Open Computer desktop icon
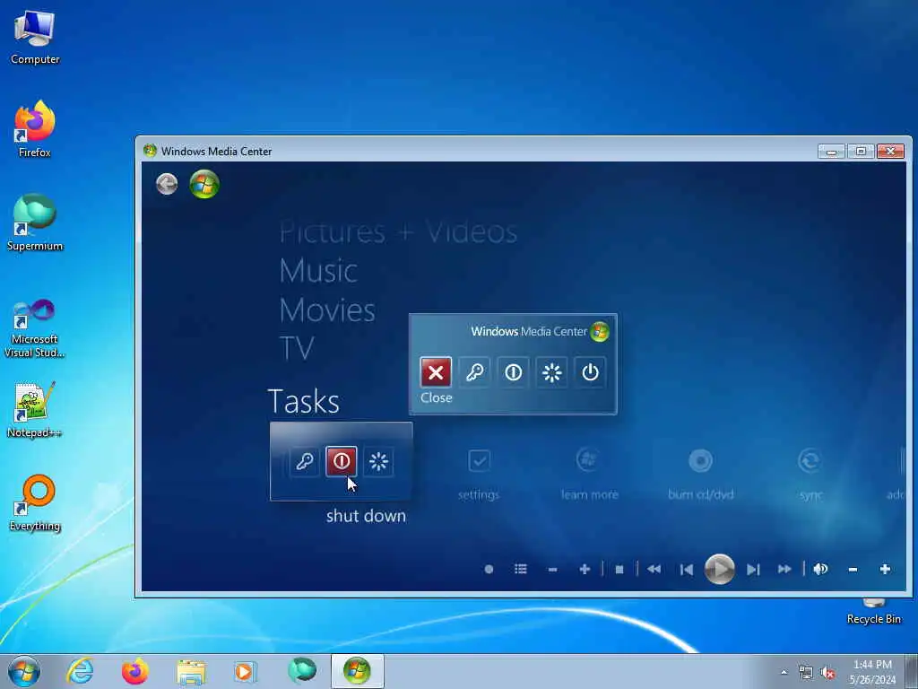The image size is (918, 689). pos(35,38)
